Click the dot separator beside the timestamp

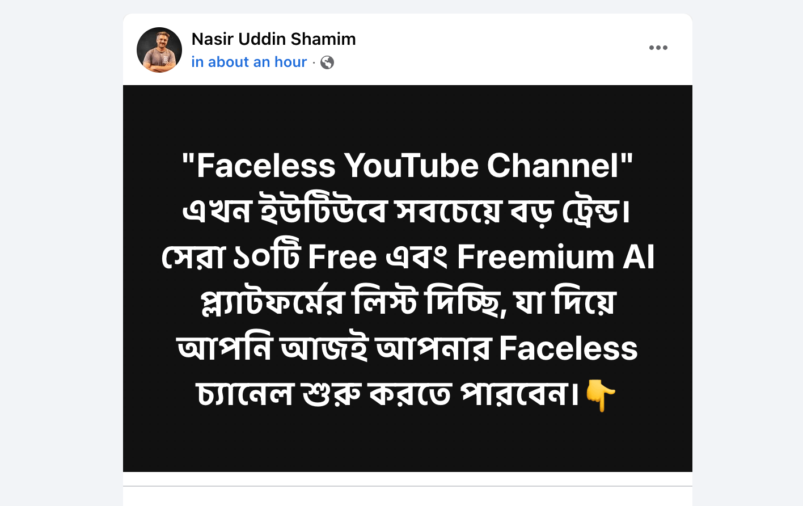point(314,62)
